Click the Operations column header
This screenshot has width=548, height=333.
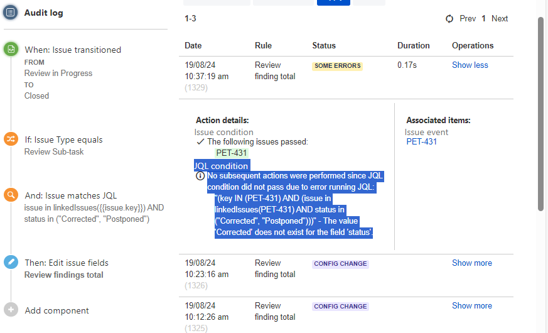(473, 45)
